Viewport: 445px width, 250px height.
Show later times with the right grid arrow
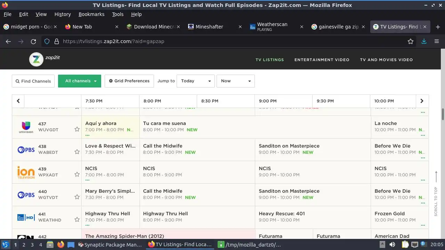pos(422,101)
